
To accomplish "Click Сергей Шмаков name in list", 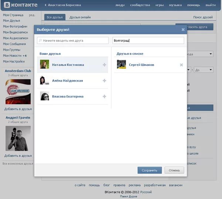I will [141, 65].
